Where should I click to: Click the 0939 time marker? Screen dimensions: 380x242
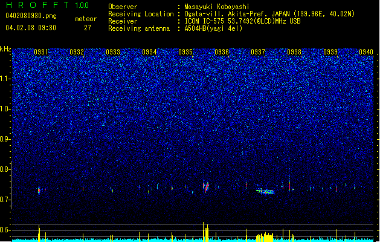330,52
